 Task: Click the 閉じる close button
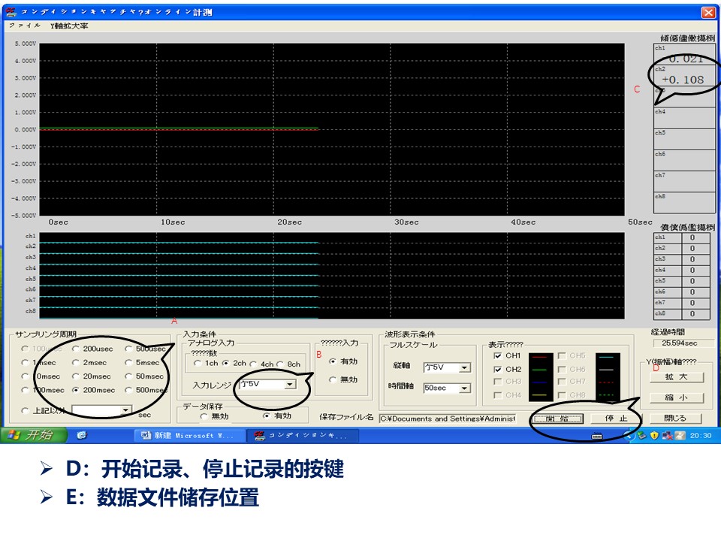point(675,419)
